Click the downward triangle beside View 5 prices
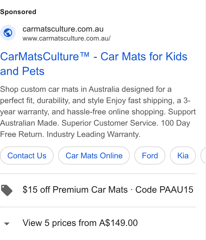Screen dimensions: 206x240 tap(7, 224)
